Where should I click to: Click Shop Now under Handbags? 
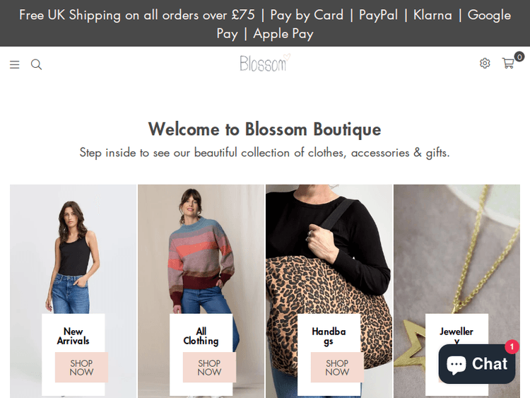click(x=337, y=368)
